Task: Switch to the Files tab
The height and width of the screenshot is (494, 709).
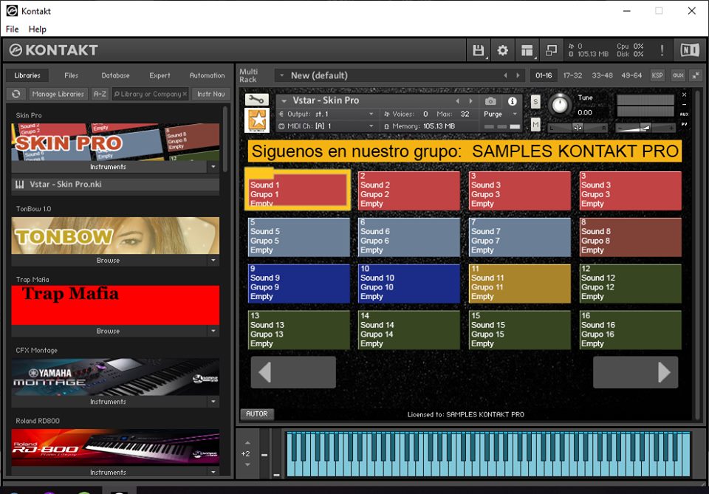Action: 72,75
